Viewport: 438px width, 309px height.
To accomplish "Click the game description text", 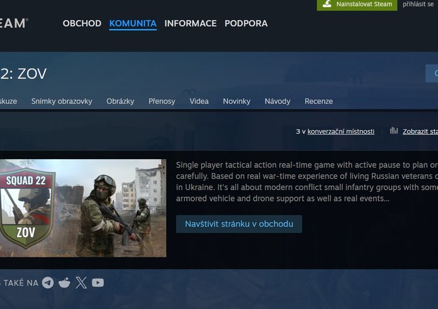I will click(306, 182).
